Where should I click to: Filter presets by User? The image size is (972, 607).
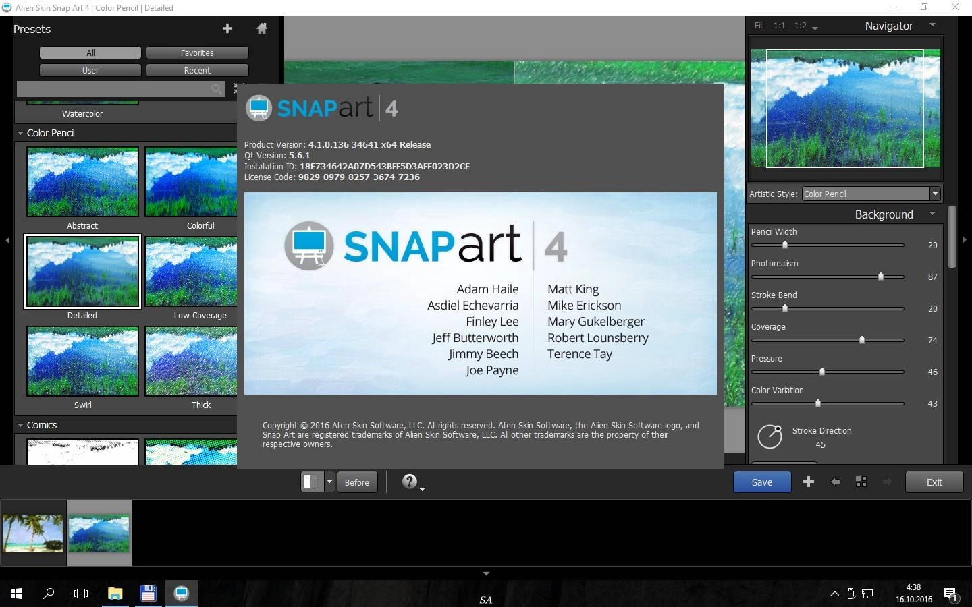point(90,70)
